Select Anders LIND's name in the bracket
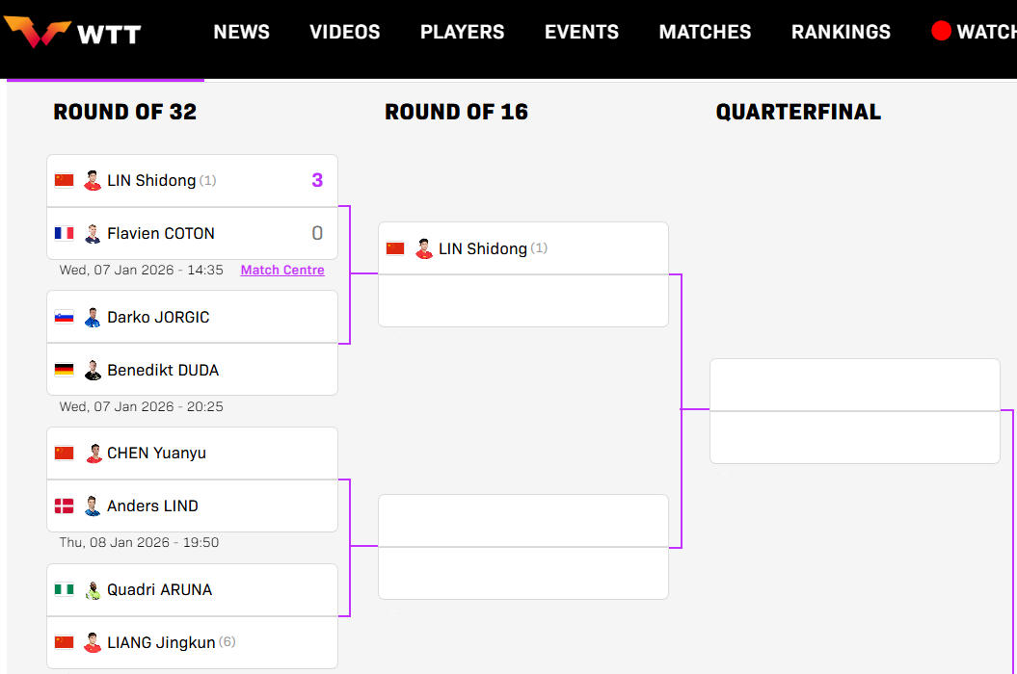 click(152, 505)
